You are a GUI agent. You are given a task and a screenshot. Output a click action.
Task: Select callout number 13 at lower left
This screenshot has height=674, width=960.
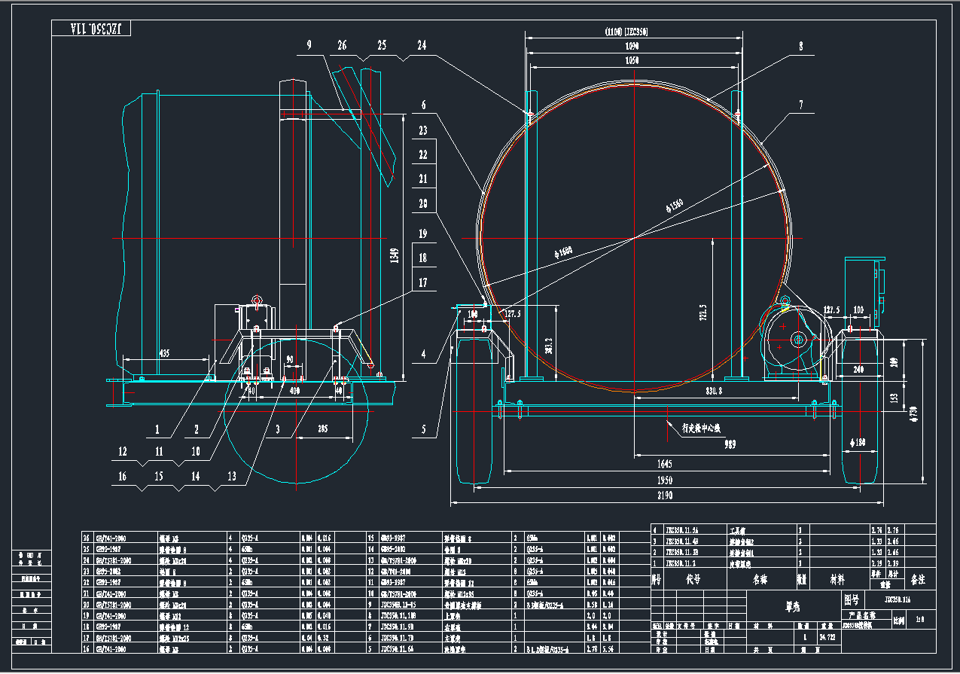point(232,476)
